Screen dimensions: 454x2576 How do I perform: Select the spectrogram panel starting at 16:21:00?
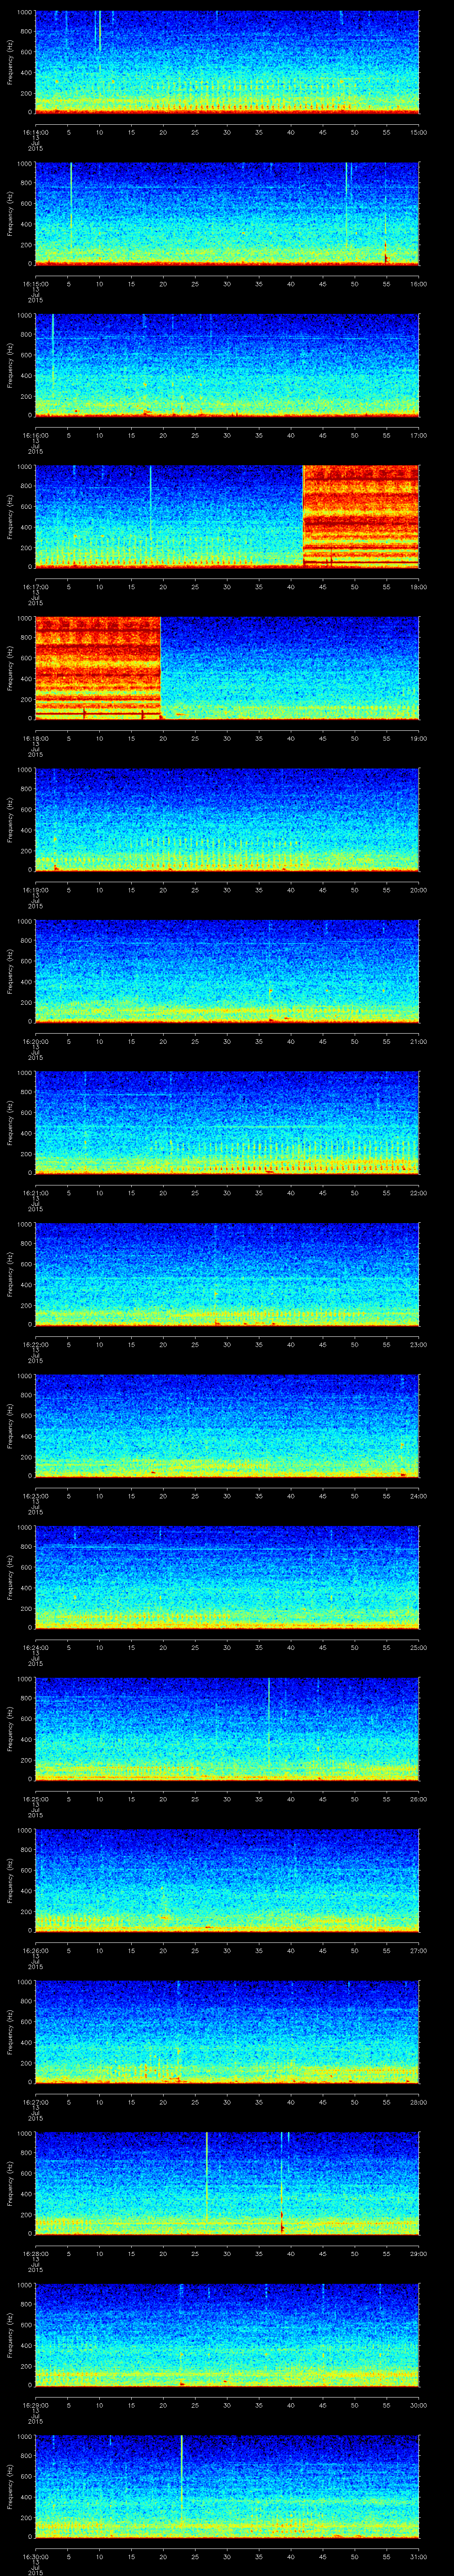(227, 1123)
